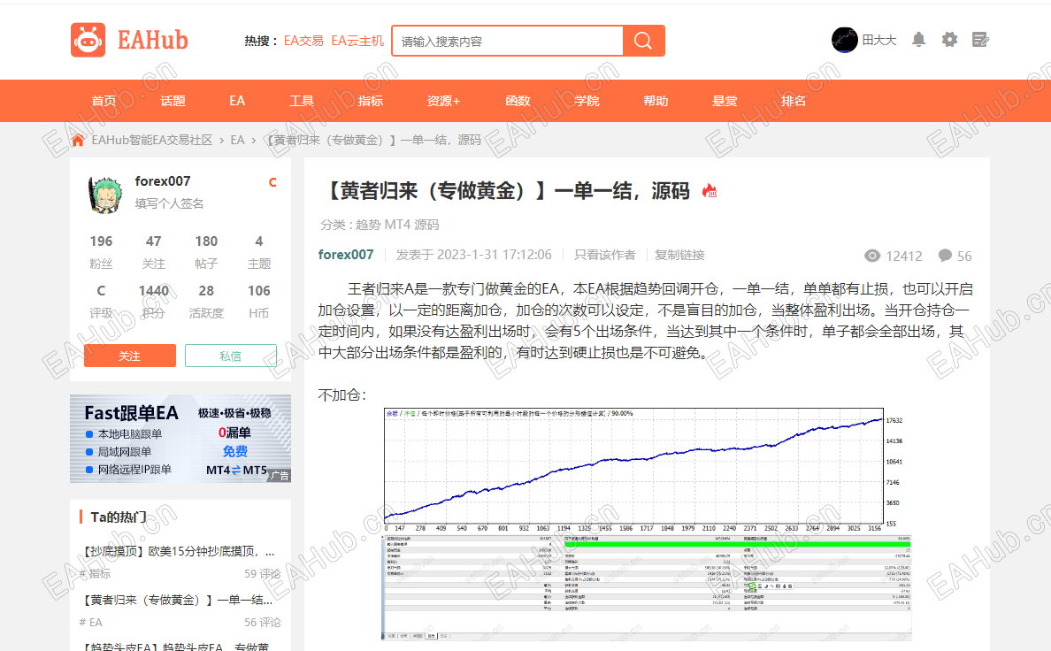Open the 首页 nav item
This screenshot has height=651, width=1051.
[x=104, y=101]
